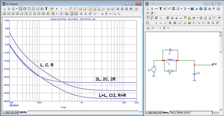Select the pan hand tool in schematic window

tap(152, 9)
